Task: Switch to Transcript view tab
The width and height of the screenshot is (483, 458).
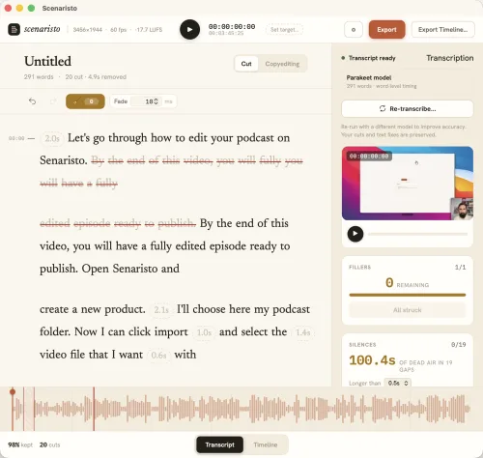Action: click(x=220, y=444)
